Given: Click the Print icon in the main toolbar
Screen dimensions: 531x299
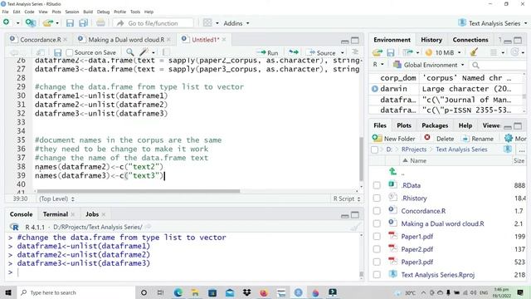Looking at the screenshot, I should [x=100, y=23].
